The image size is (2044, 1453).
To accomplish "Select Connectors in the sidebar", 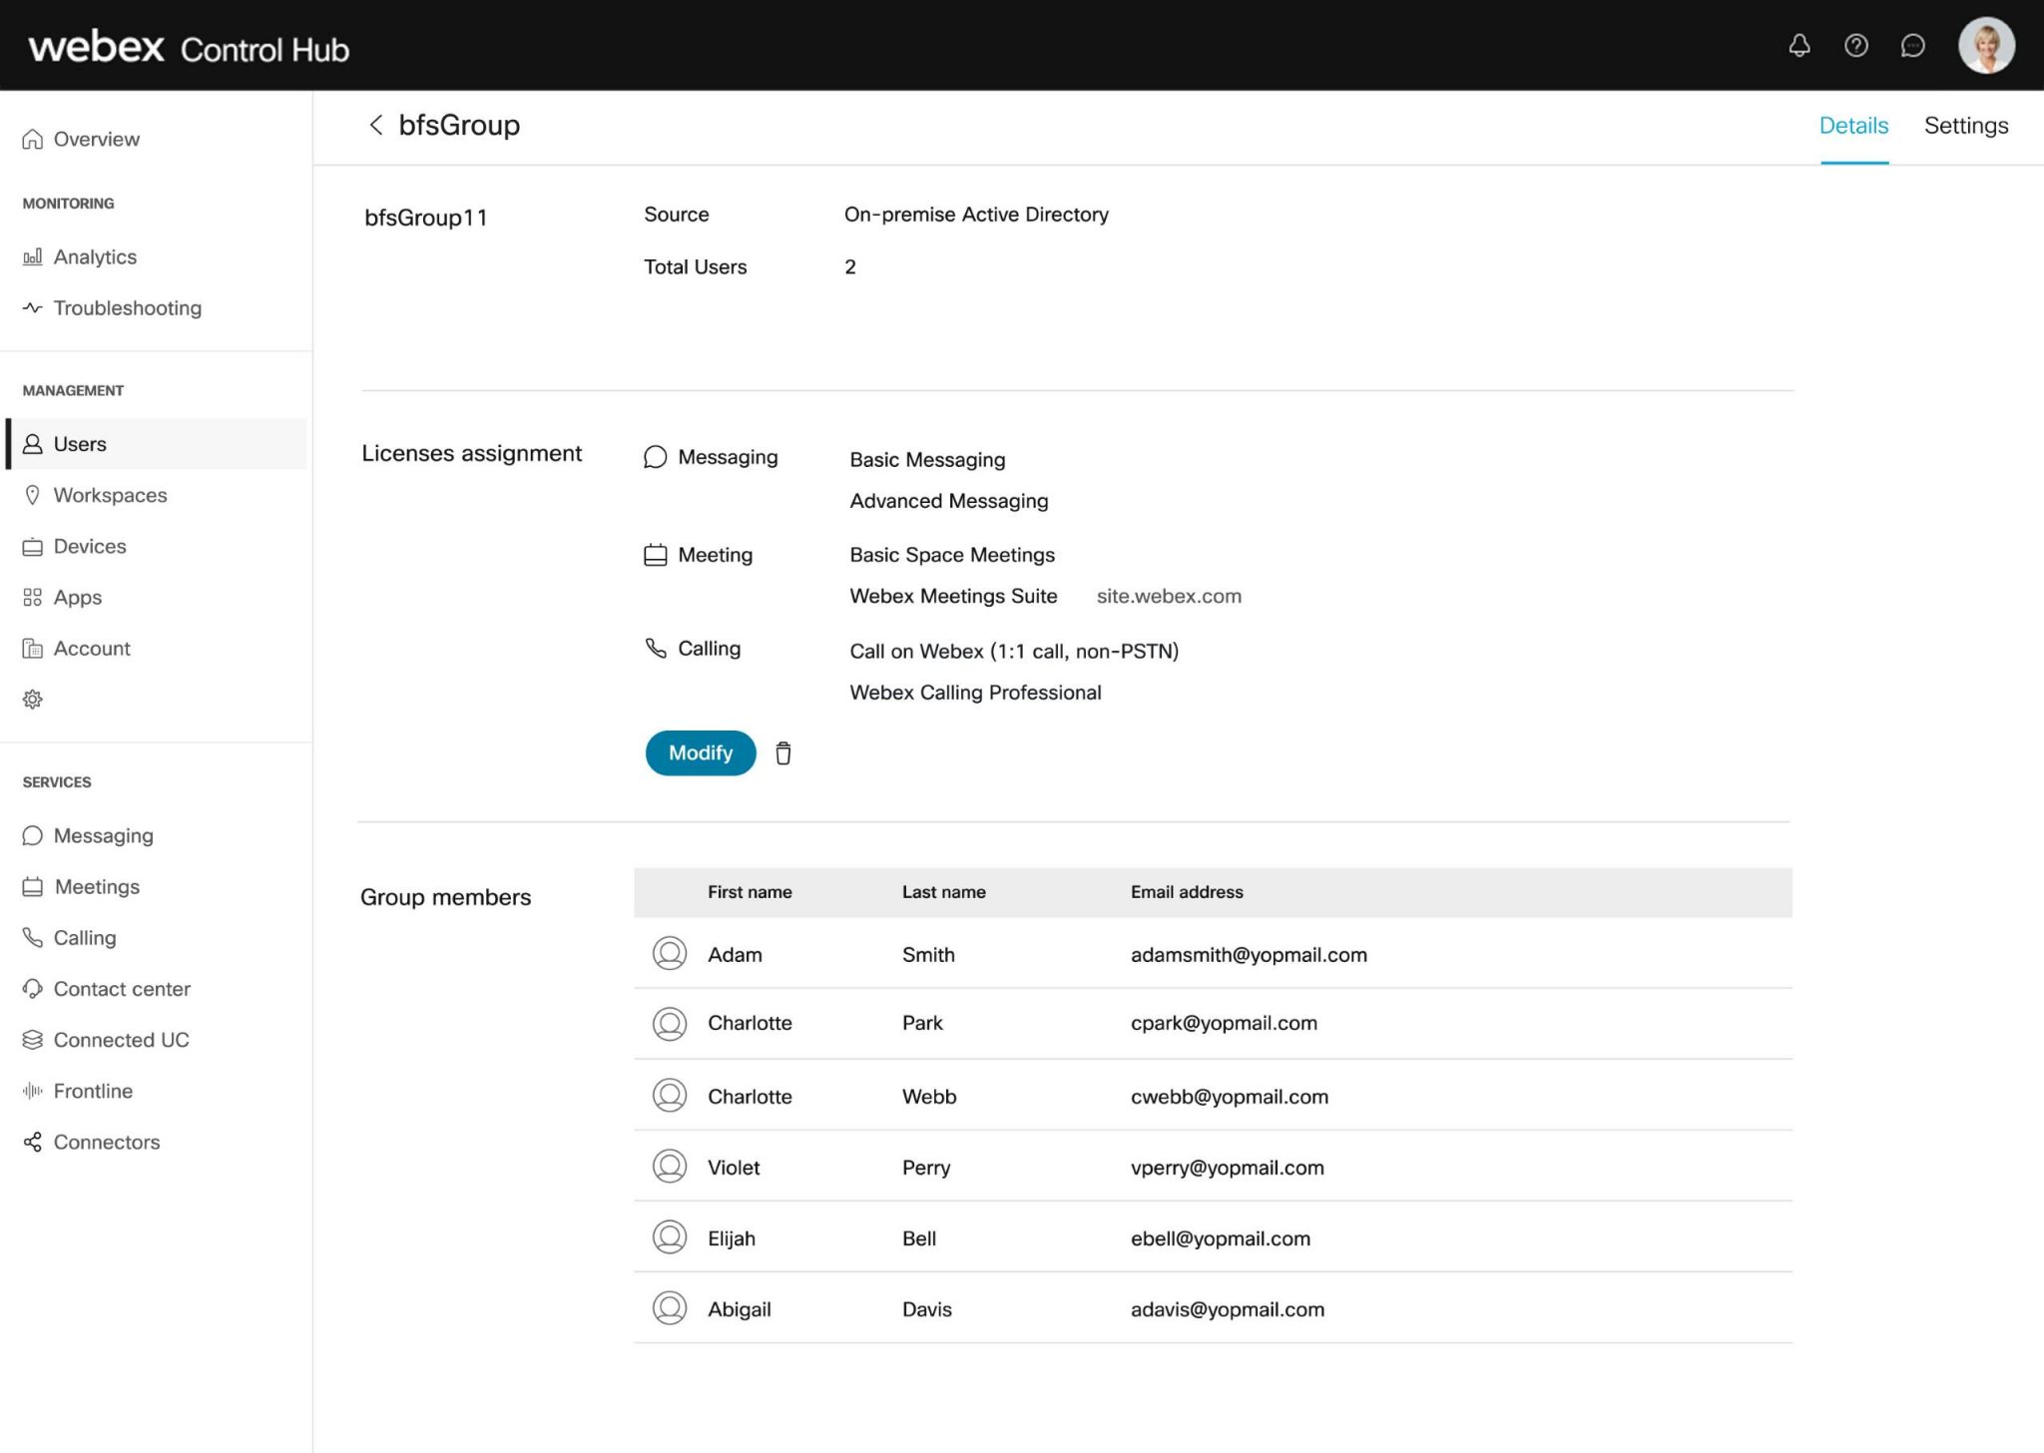I will coord(106,1141).
